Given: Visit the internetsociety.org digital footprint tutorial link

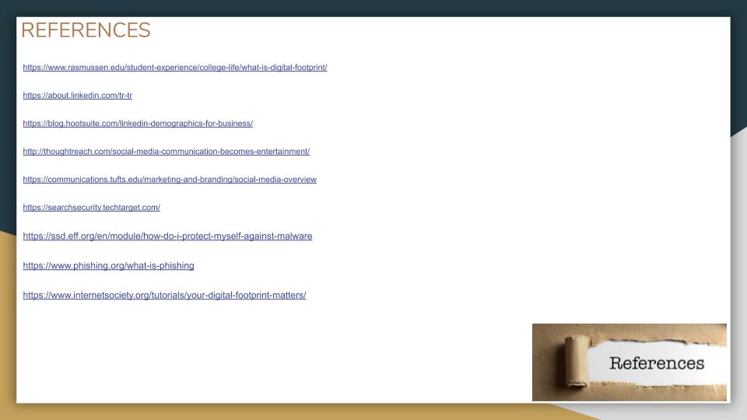Looking at the screenshot, I should (164, 296).
